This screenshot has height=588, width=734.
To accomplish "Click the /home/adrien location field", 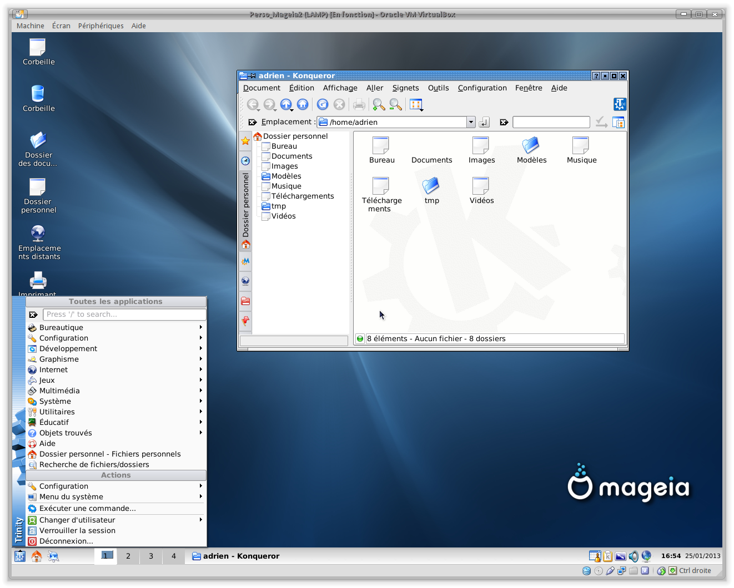I will click(x=392, y=122).
